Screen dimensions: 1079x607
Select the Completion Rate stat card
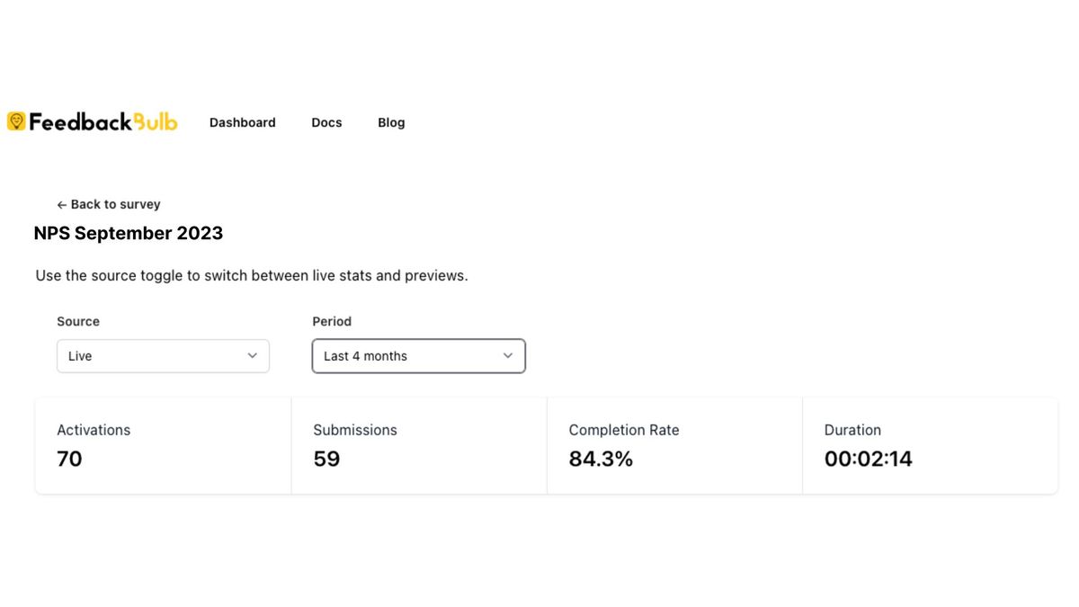pyautogui.click(x=674, y=446)
